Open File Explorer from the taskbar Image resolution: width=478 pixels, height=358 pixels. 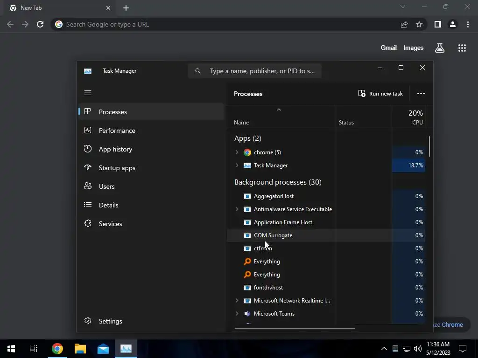80,349
